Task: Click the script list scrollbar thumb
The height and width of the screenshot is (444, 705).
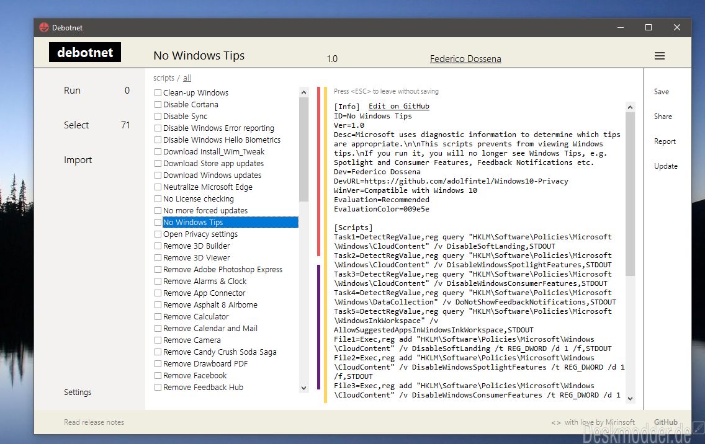Action: [303, 149]
